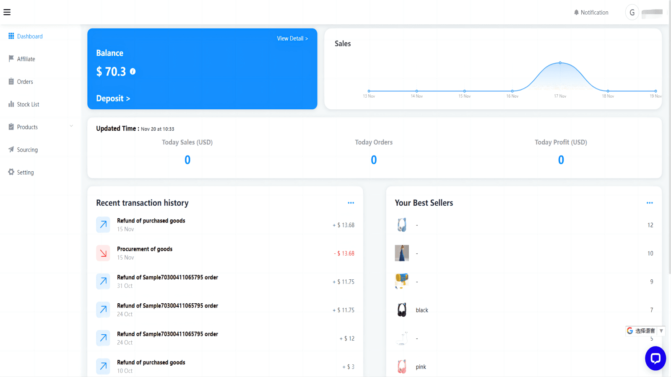Select the Sourcing sidebar icon
This screenshot has width=671, height=377.
11,150
